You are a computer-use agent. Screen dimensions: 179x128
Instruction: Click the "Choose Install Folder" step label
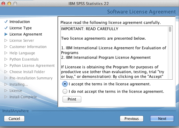coord(27,72)
